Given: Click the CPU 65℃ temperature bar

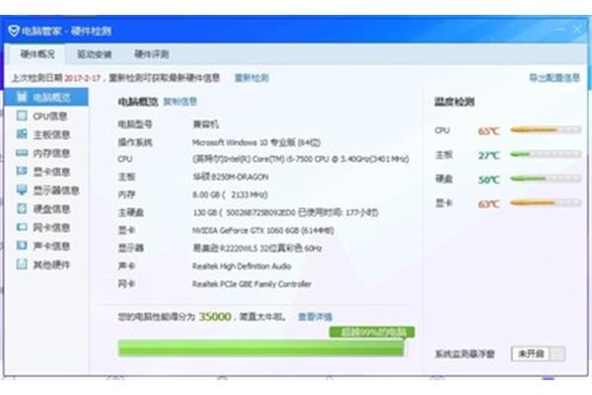Looking at the screenshot, I should pos(546,130).
